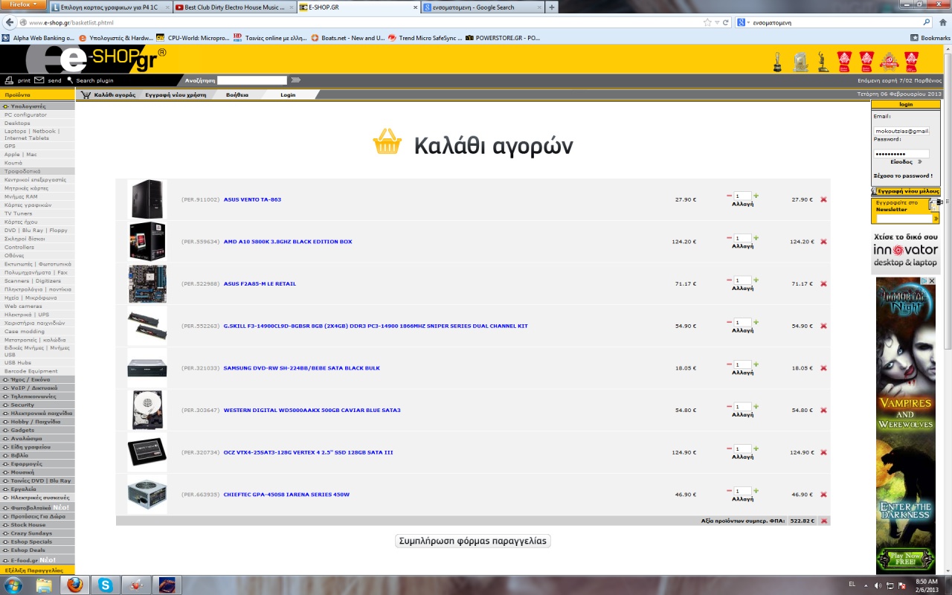Image resolution: width=952 pixels, height=595 pixels.
Task: Reload page with the refresh icon
Action: pyautogui.click(x=726, y=22)
